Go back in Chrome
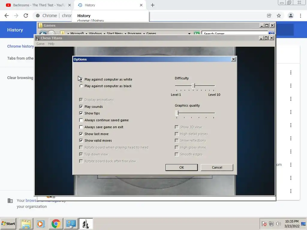This screenshot has width=307, height=230. (x=7, y=16)
